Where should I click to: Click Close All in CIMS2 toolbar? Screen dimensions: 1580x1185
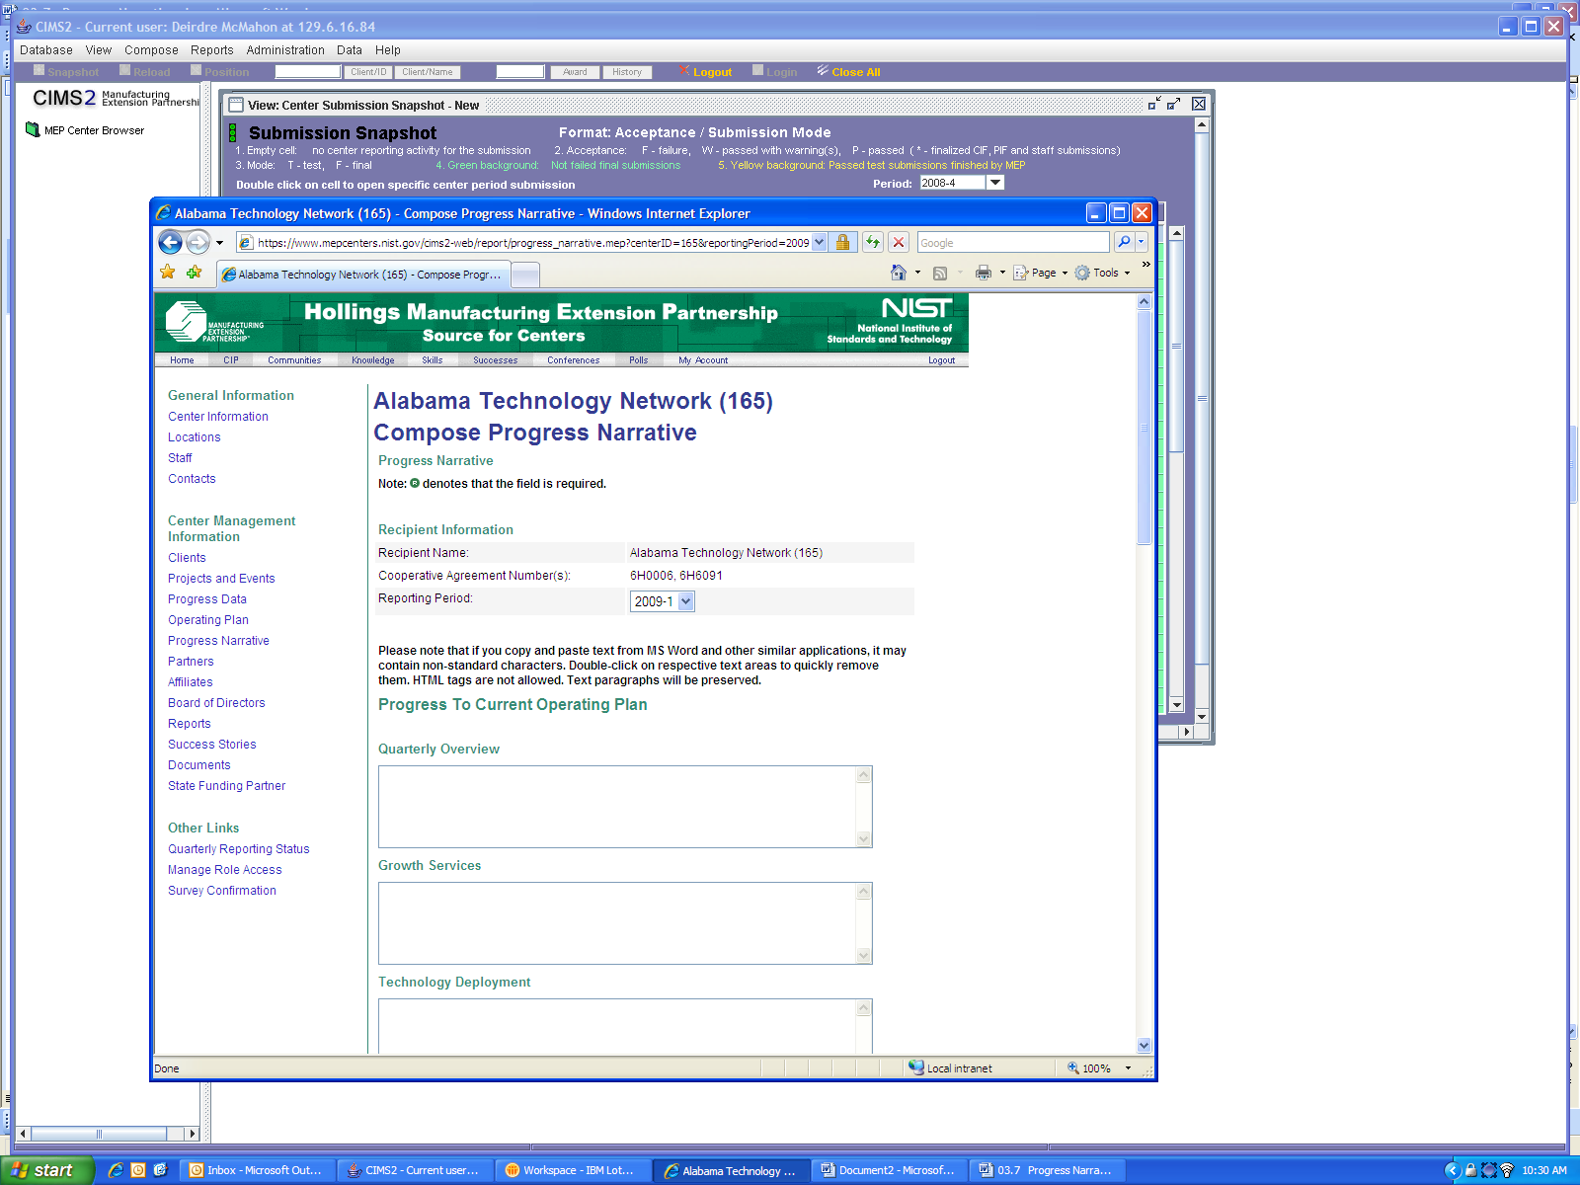(x=848, y=71)
